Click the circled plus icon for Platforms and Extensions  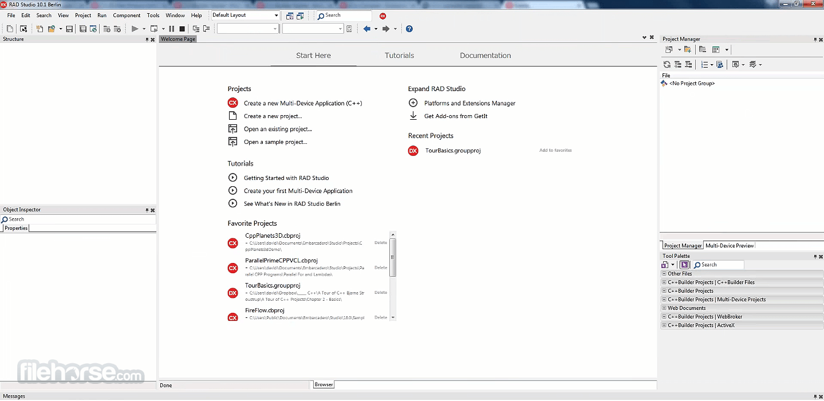tap(413, 103)
